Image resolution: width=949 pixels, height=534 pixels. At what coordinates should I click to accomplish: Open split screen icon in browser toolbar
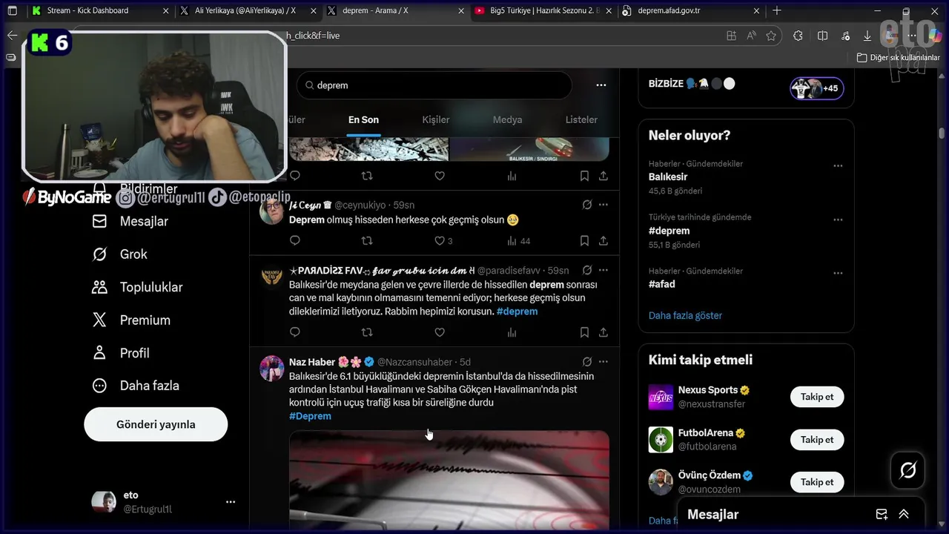tap(822, 36)
